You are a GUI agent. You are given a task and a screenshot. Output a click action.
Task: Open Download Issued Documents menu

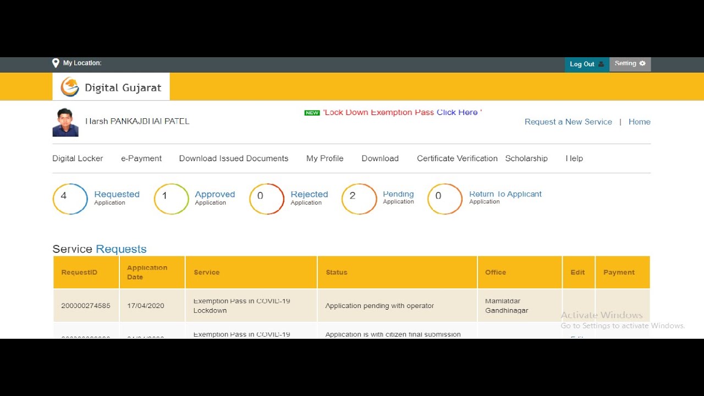pos(234,158)
